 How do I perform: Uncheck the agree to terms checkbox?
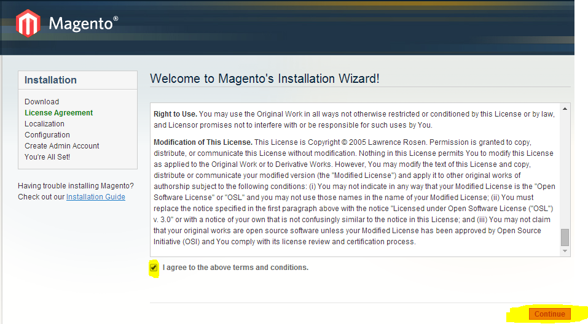click(x=154, y=268)
